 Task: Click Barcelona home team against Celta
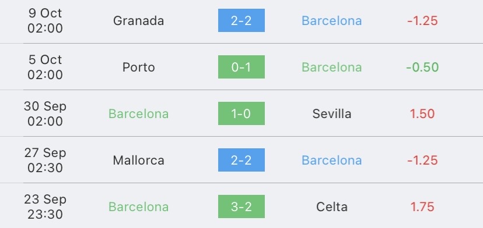point(138,207)
